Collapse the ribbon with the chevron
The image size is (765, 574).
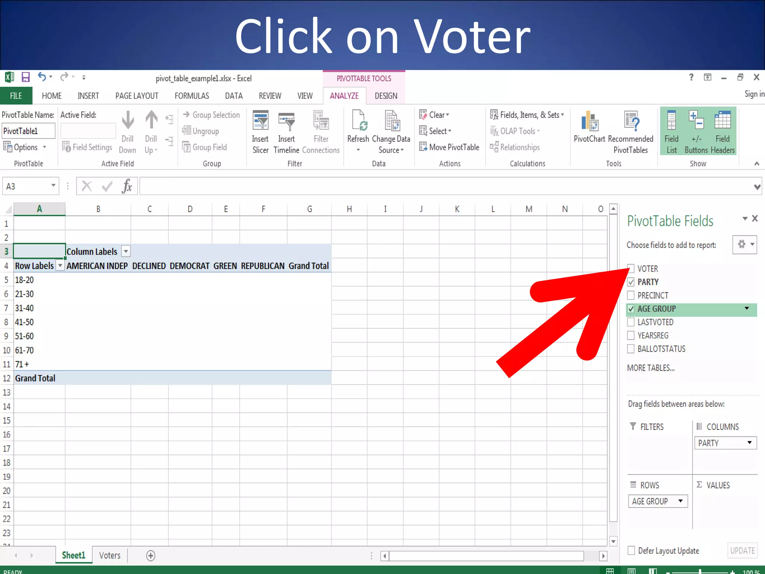click(x=757, y=163)
